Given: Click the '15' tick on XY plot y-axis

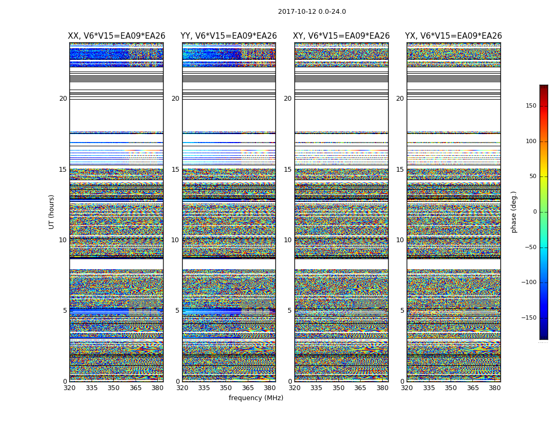Looking at the screenshot, I should 288,170.
